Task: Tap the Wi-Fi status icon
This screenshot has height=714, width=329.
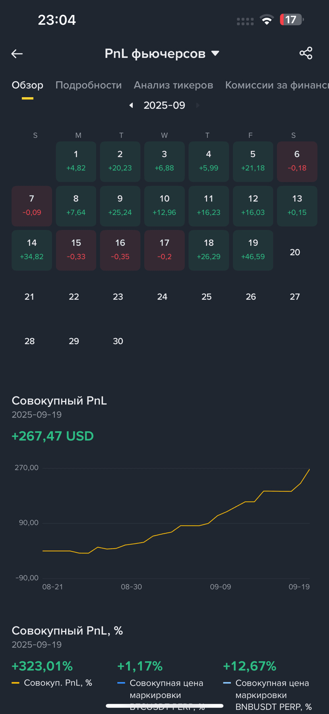Action: click(266, 20)
